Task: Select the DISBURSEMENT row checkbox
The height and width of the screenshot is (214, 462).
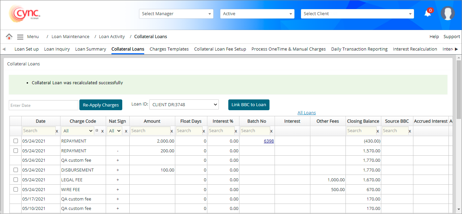Action: coord(16,170)
